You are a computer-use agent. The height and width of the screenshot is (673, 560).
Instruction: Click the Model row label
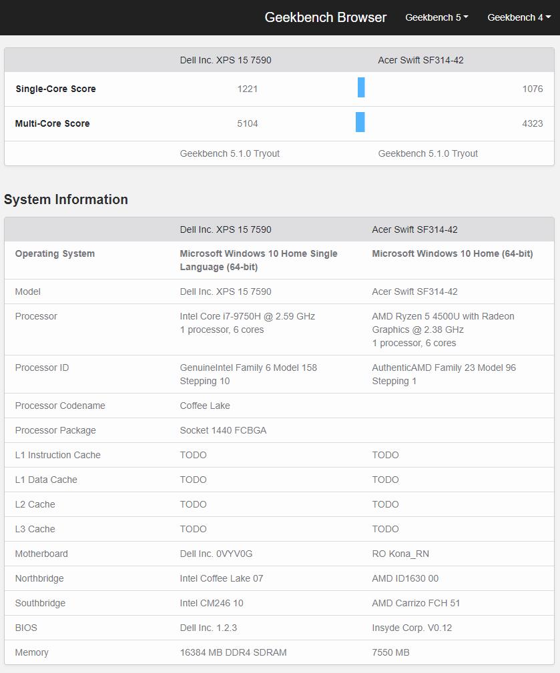pyautogui.click(x=28, y=292)
